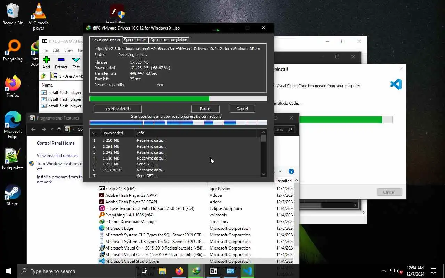Select the Firefox desktop shortcut

click(13, 87)
